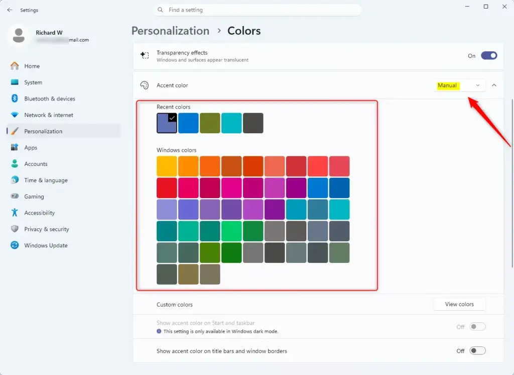Image resolution: width=514 pixels, height=375 pixels.
Task: Click View colors button
Action: click(x=459, y=304)
